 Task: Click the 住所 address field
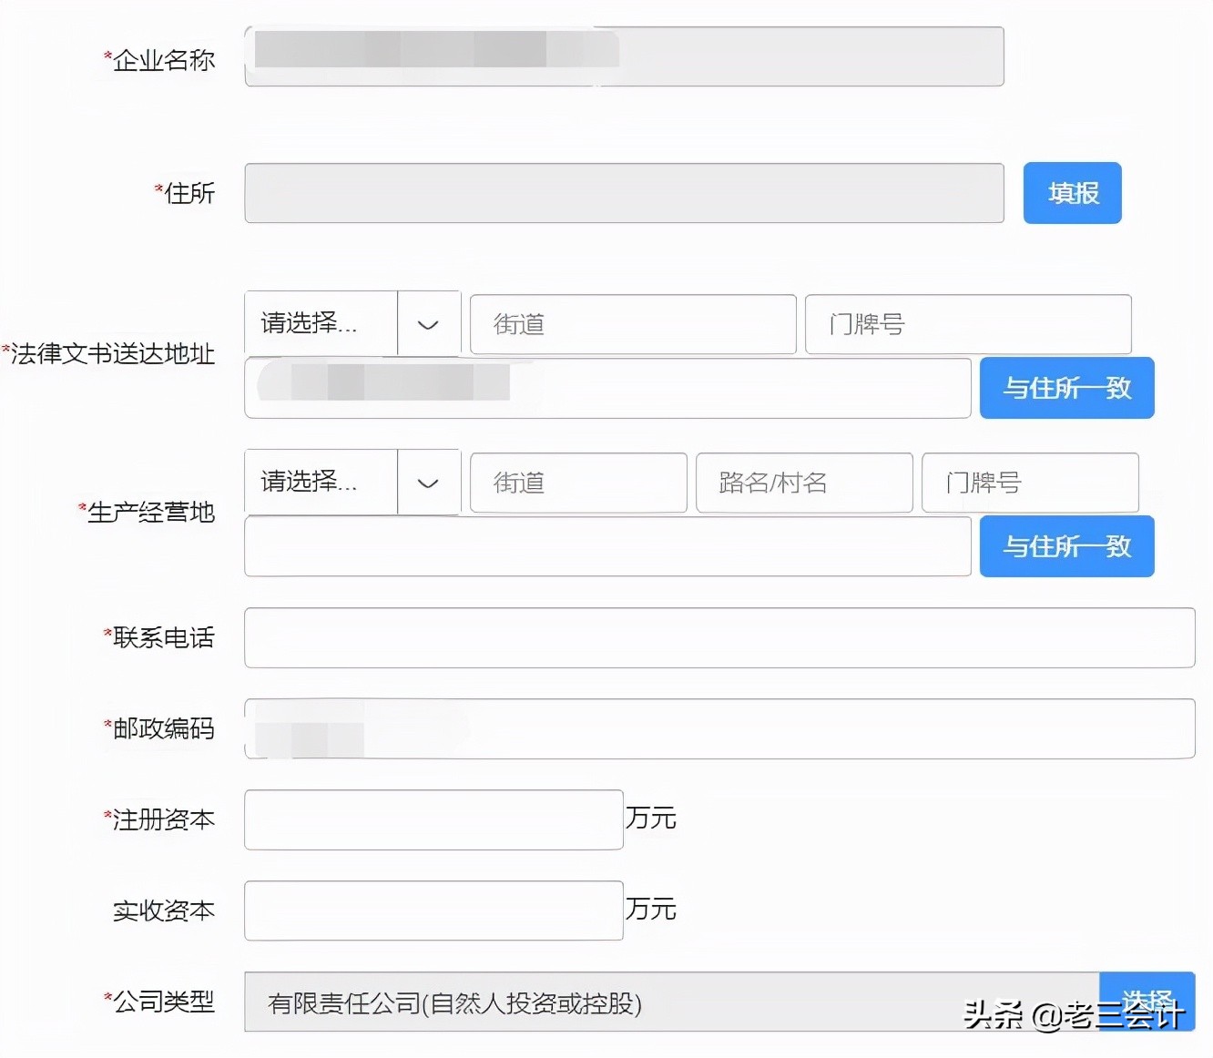[624, 193]
